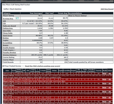The height and width of the screenshot is (104, 114).
Task: Open the Driving Distance link
Action: pos(10,55)
